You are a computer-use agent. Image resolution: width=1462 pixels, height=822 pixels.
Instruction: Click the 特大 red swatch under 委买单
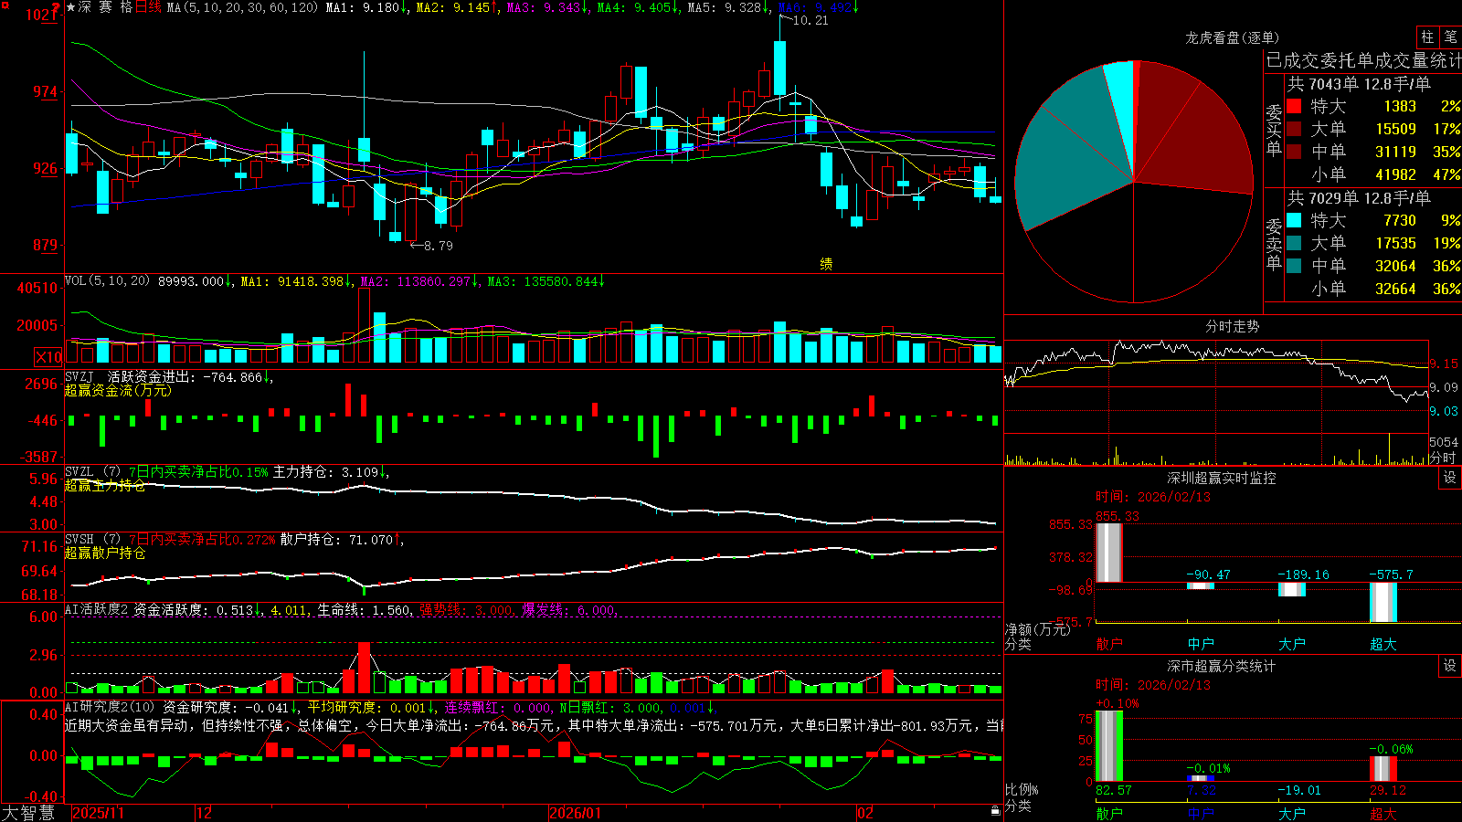[x=1294, y=106]
